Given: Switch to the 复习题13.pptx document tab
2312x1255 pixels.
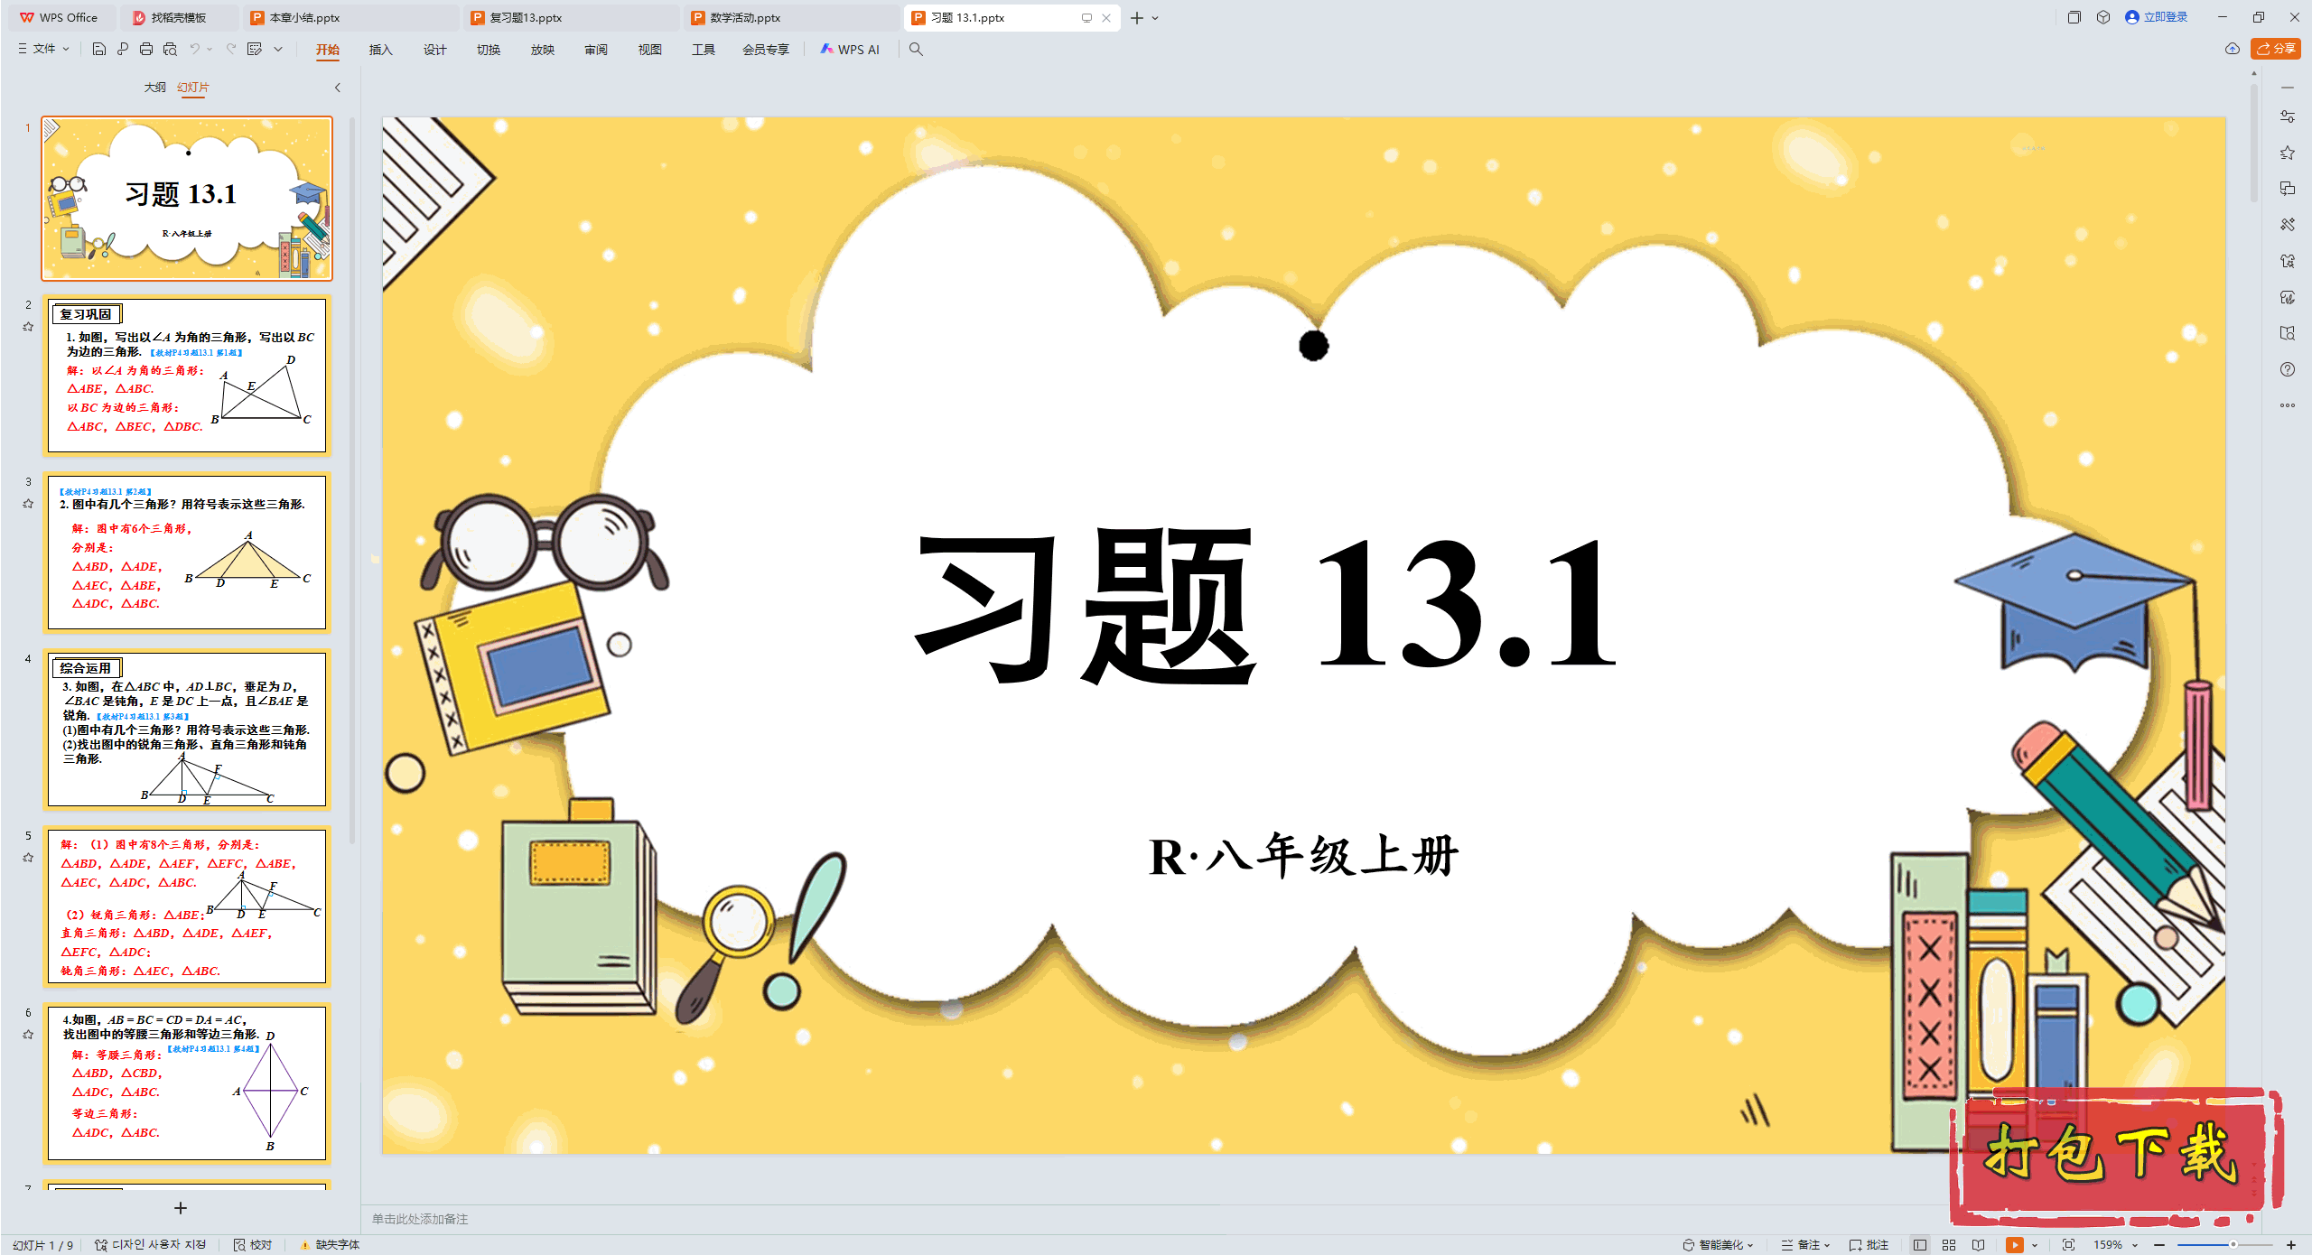Looking at the screenshot, I should coord(526,17).
